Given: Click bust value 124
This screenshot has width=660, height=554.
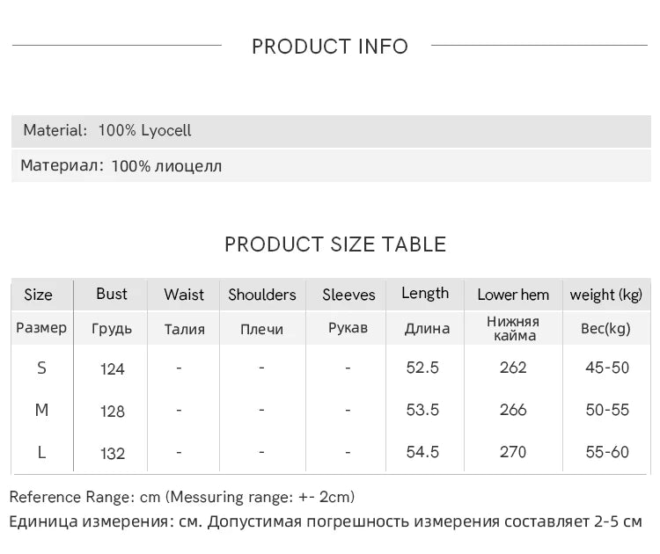Looking at the screenshot, I should (113, 369).
